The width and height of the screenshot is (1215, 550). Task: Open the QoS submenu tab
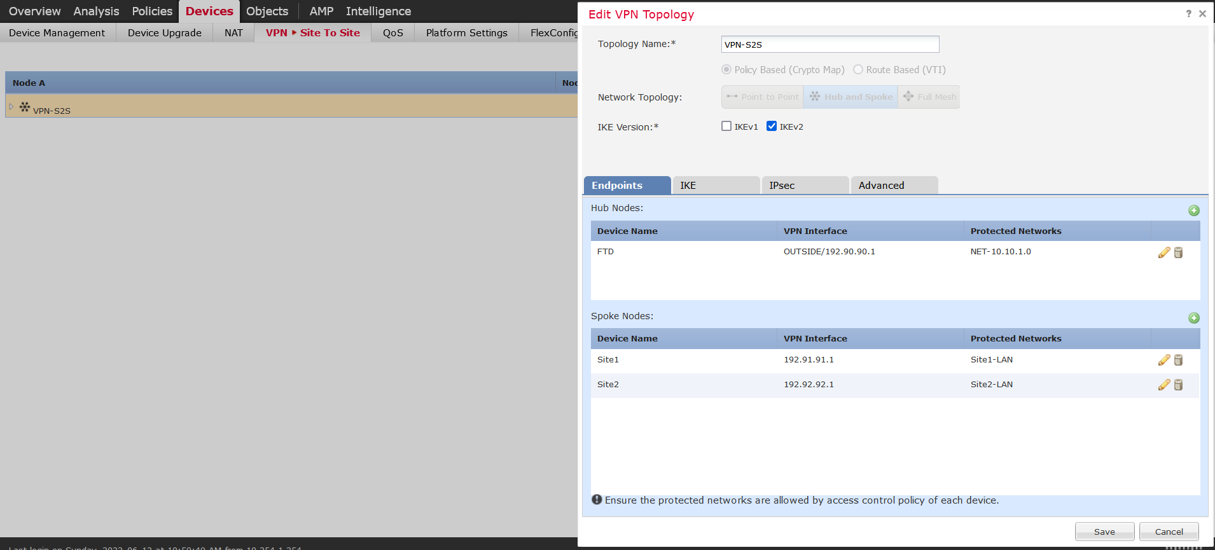click(393, 32)
